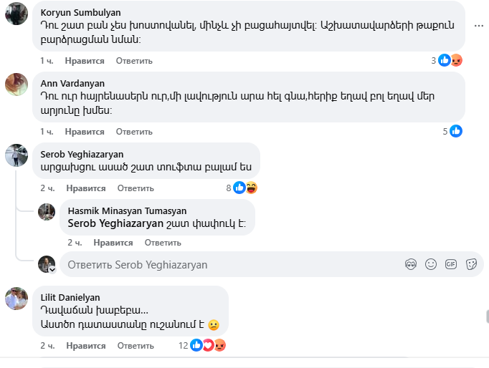
Task: Toggle Нравится on Ann Vardanyan's comment
Action: click(x=85, y=132)
